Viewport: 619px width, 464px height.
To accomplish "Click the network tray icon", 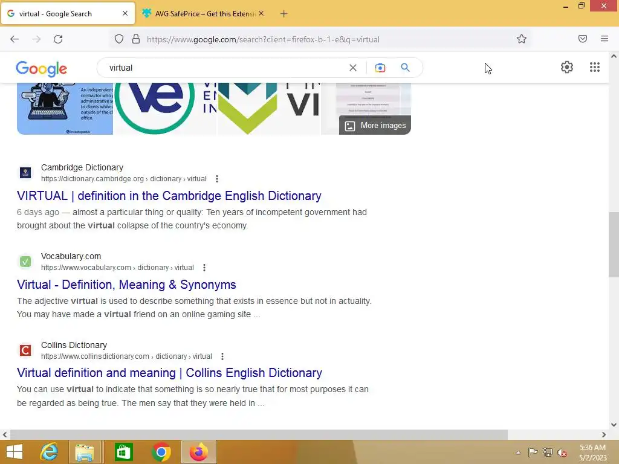I will [x=547, y=452].
